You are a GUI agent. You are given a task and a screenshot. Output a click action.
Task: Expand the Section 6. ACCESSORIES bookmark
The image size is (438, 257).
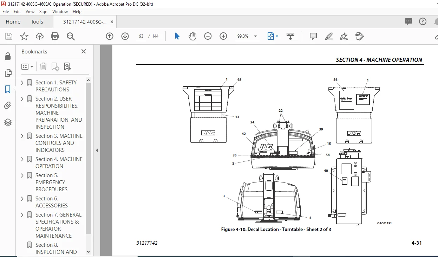22,198
